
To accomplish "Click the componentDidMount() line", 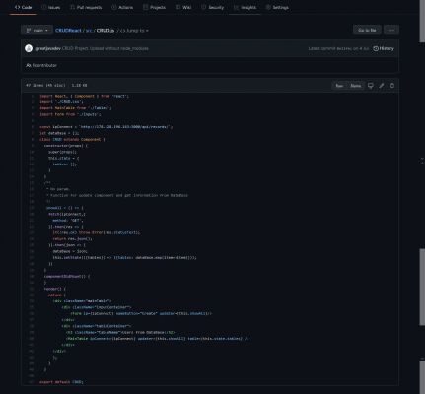I will coord(67,277).
